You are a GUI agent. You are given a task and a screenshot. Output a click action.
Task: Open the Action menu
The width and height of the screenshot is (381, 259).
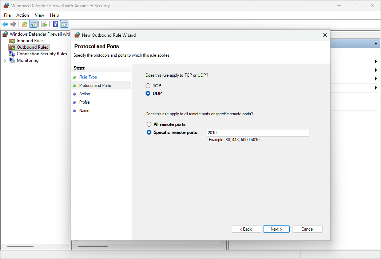pyautogui.click(x=23, y=15)
